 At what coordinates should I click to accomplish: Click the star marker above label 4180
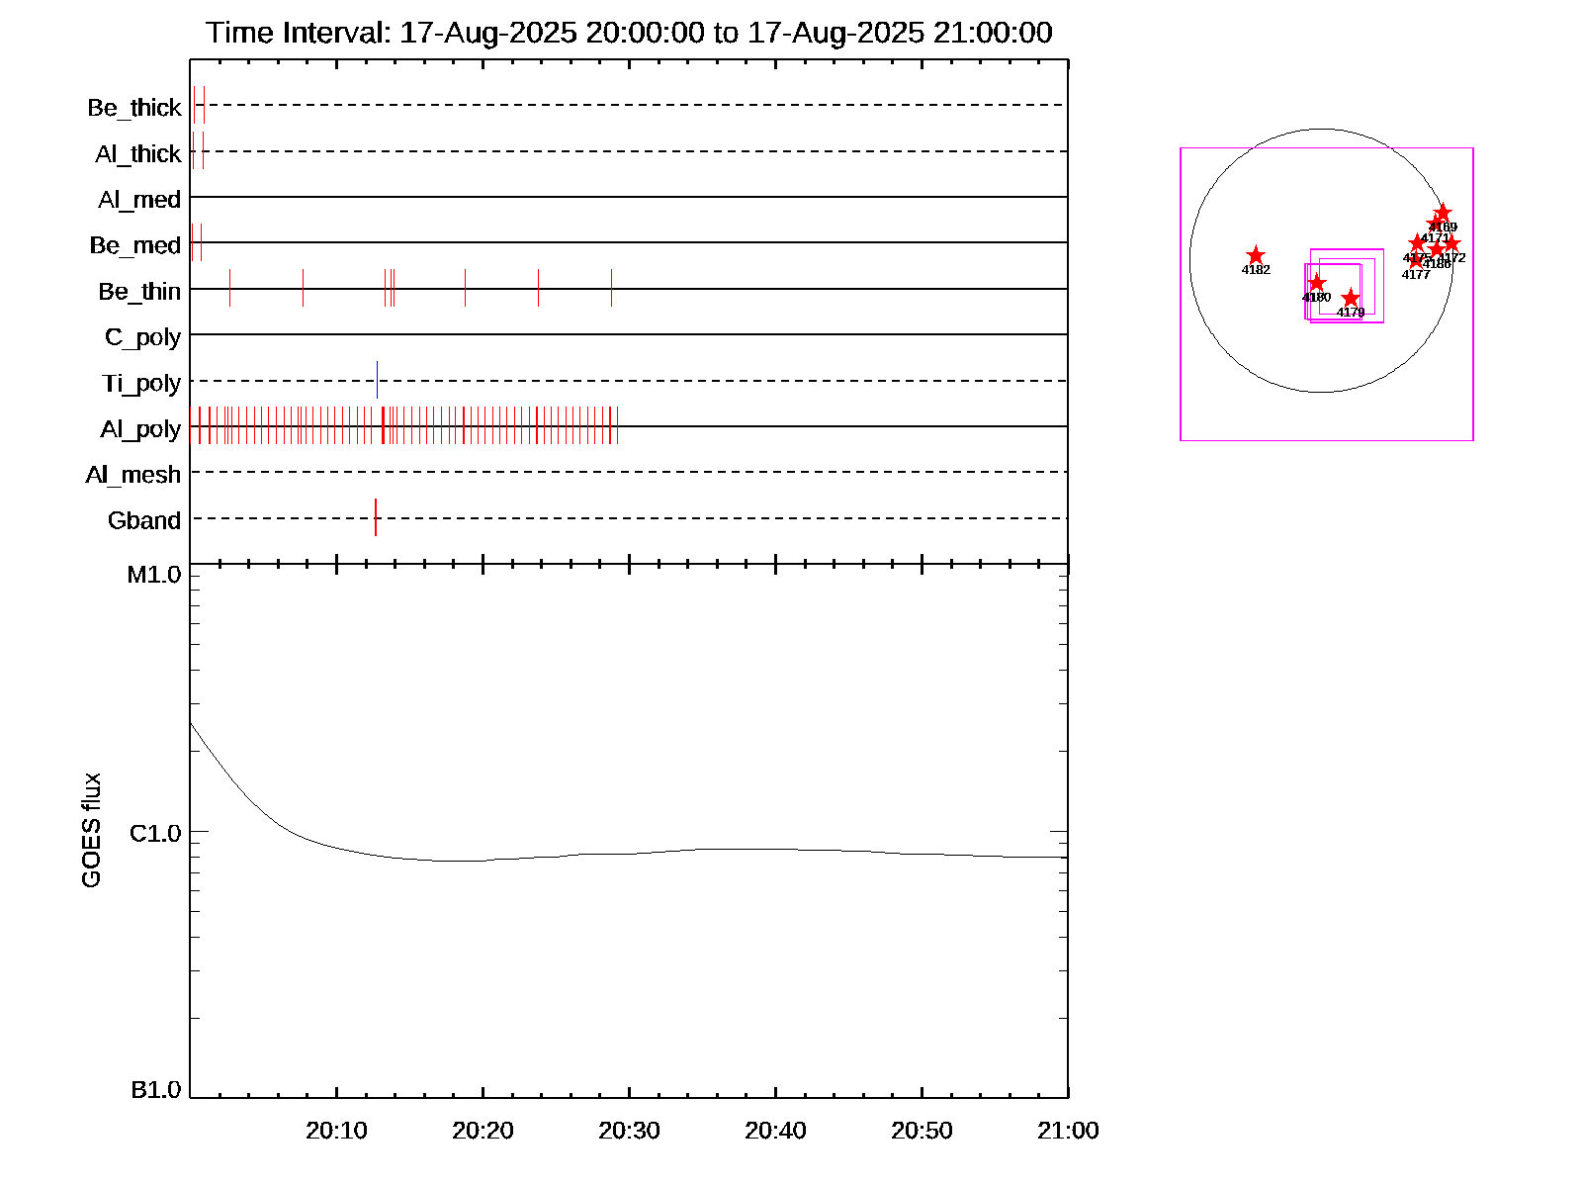(x=1316, y=284)
